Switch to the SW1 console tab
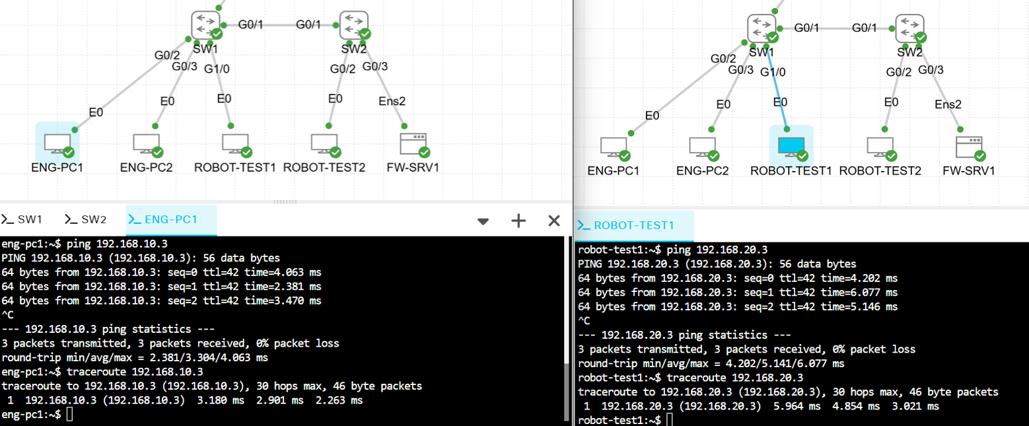 click(22, 219)
